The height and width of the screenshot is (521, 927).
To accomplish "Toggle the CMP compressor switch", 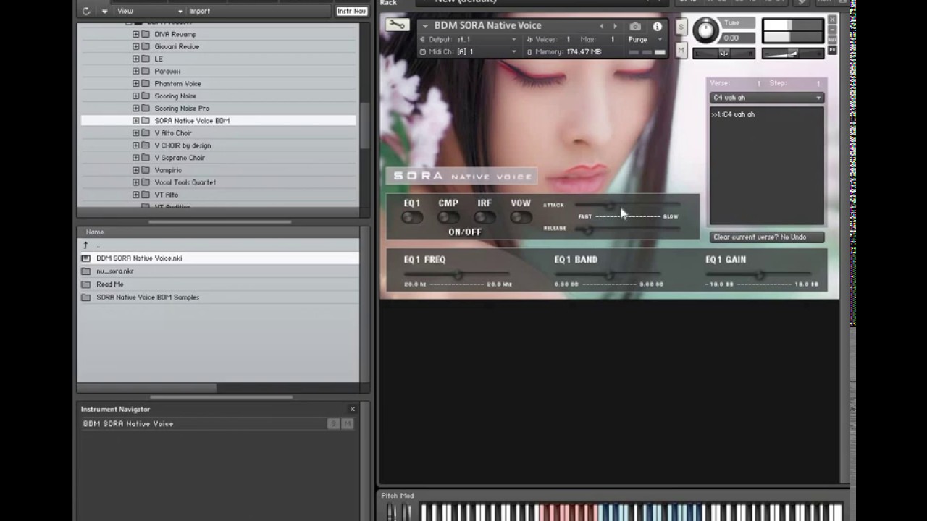I will click(448, 217).
